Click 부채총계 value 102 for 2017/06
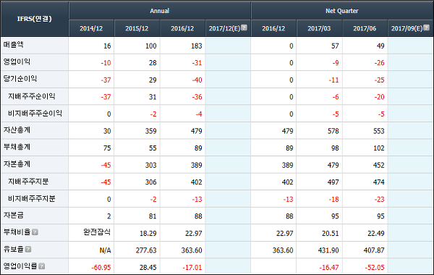Image resolution: width=434 pixels, height=275 pixels. point(379,148)
